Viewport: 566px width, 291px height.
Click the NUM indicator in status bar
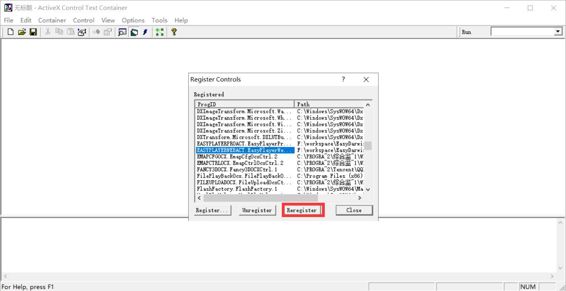(528, 287)
